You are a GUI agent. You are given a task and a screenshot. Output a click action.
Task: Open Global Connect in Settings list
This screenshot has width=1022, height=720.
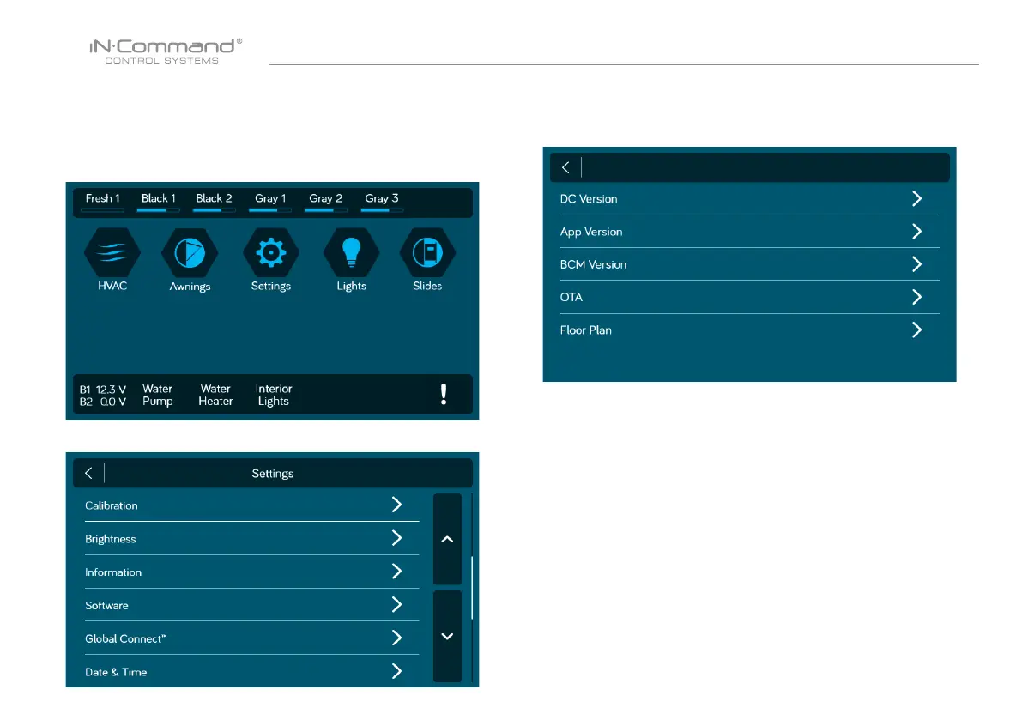251,638
